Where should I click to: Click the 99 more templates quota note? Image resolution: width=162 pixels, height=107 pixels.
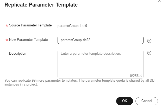pyautogui.click(x=79, y=81)
